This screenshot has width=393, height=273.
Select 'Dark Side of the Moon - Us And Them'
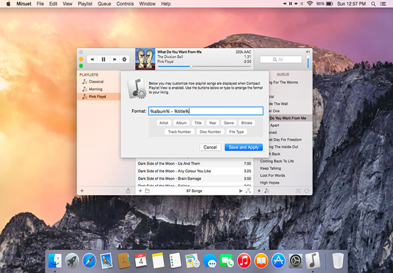(x=195, y=163)
